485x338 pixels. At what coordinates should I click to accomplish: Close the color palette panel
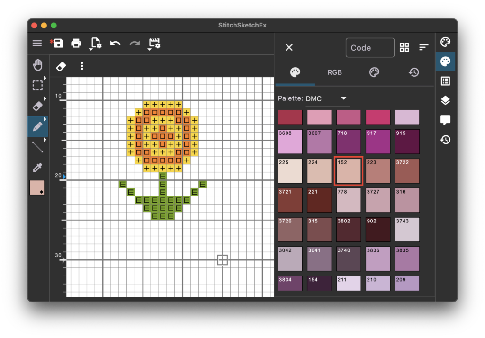[289, 47]
